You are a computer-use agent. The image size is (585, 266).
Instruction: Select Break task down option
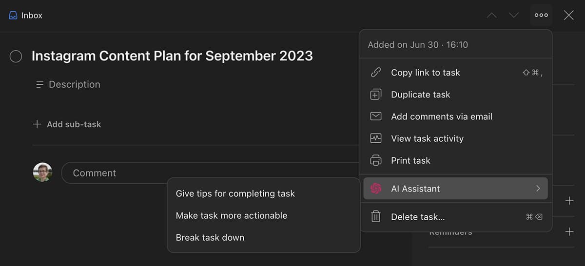210,237
